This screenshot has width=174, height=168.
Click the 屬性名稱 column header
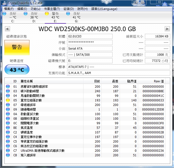(51, 81)
